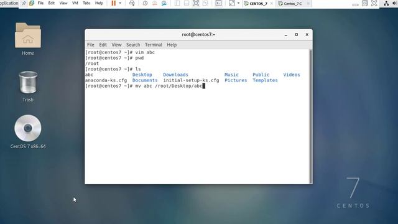
Task: Open the Terminal menu in terminal window
Action: pyautogui.click(x=154, y=45)
